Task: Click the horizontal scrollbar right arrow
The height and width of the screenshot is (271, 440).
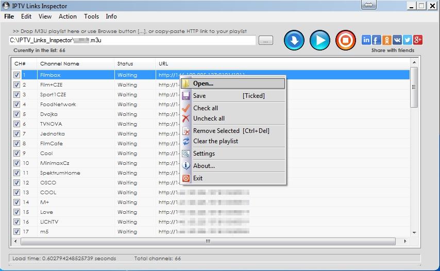Action: [x=405, y=241]
